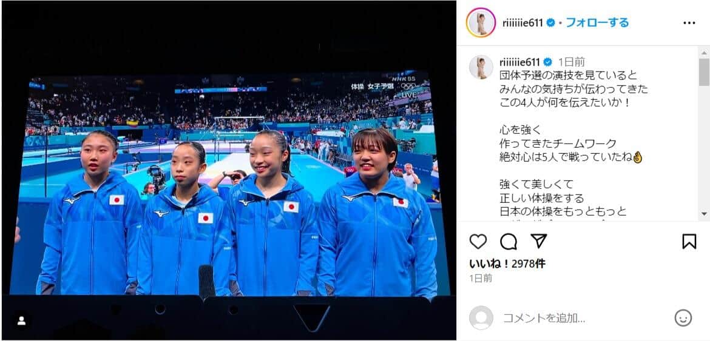Save the post with the bookmark icon
The image size is (710, 341).
pos(689,242)
